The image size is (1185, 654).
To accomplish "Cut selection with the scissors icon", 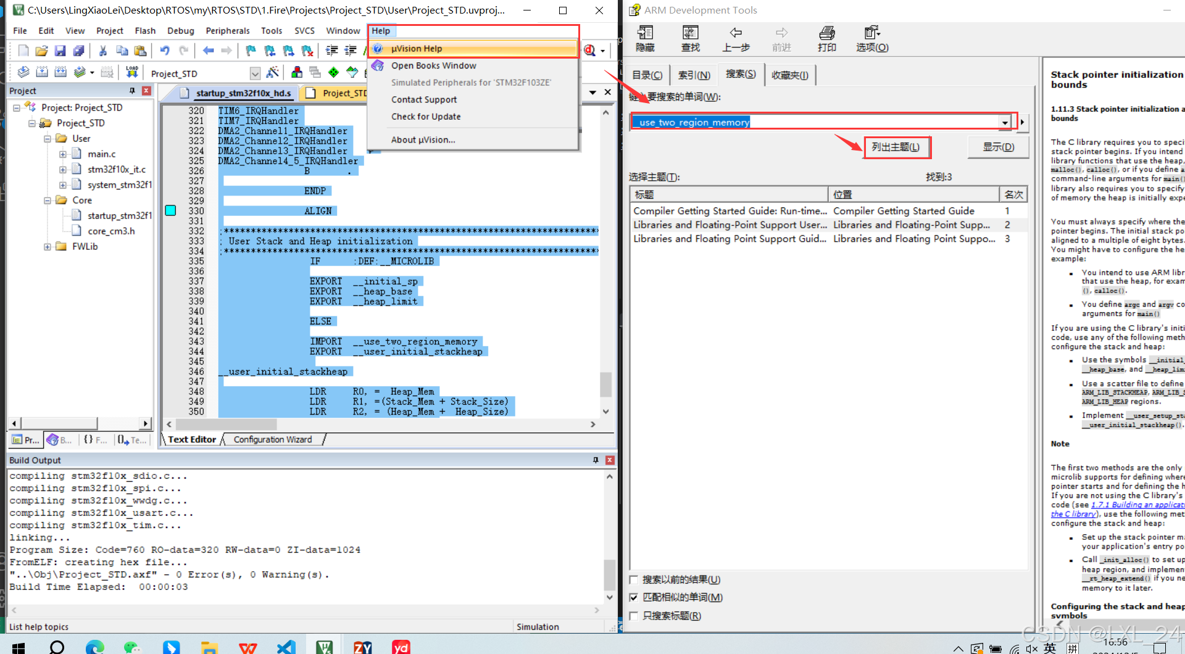I will (103, 51).
